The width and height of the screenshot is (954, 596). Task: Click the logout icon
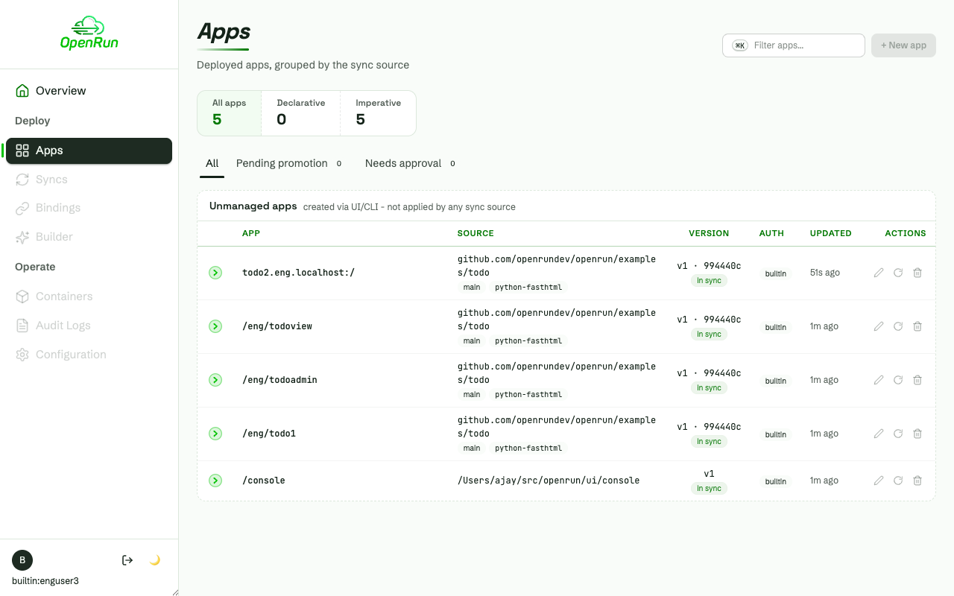(x=127, y=560)
